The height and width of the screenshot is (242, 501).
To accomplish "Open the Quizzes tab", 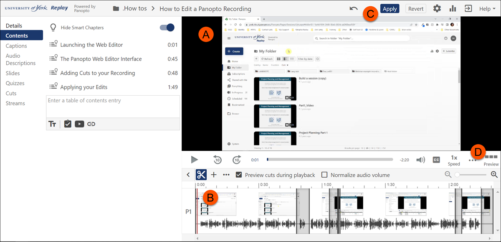I will (x=15, y=83).
